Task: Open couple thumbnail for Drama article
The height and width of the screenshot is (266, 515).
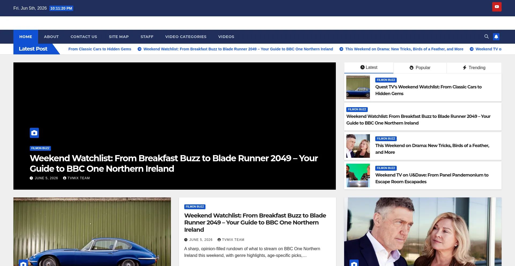Action: click(x=358, y=146)
